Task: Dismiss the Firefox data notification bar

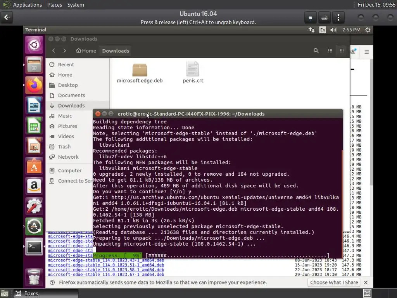Action: tap(366, 282)
